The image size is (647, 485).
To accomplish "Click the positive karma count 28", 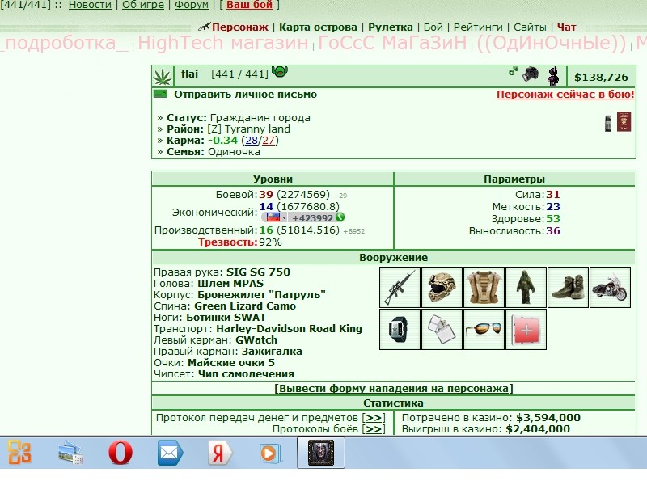I will pos(252,141).
